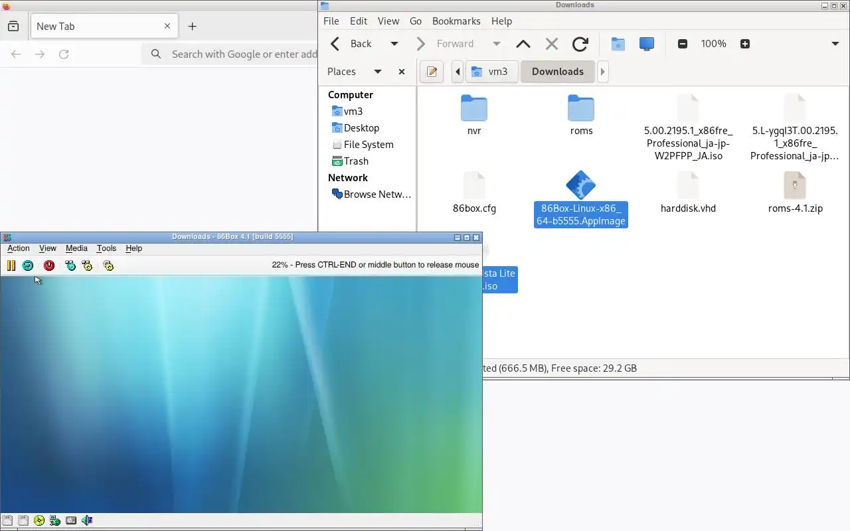This screenshot has width=850, height=531.
Task: Open the file manager Bookmarks menu
Action: [x=456, y=21]
